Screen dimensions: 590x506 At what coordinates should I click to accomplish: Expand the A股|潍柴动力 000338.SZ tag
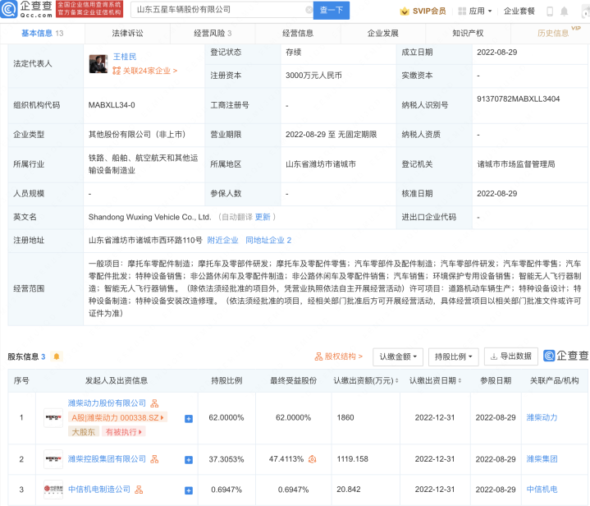pyautogui.click(x=117, y=417)
